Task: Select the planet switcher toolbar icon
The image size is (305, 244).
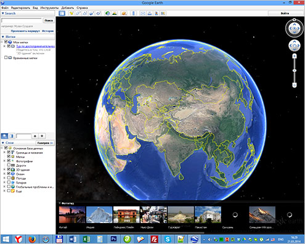Action: coord(124,14)
